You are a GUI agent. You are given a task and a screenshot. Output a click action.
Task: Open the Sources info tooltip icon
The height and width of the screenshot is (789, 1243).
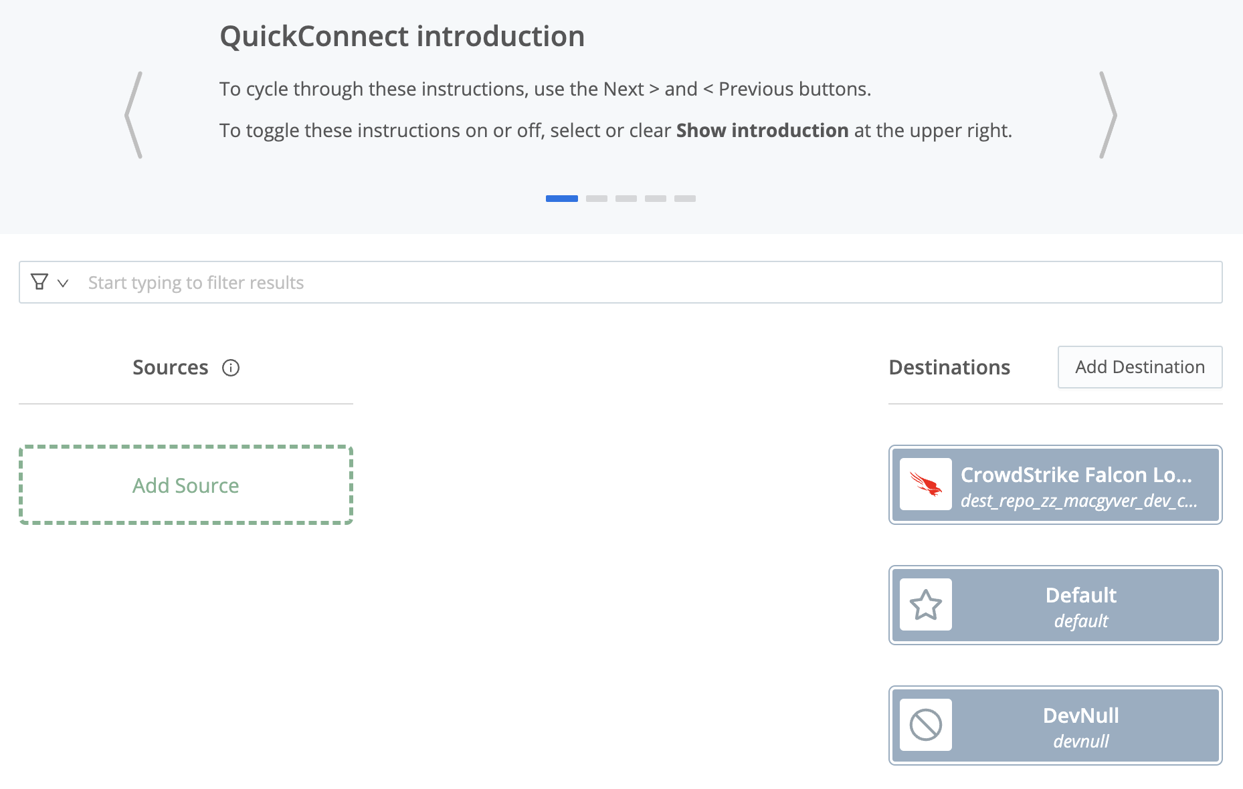[x=231, y=368]
